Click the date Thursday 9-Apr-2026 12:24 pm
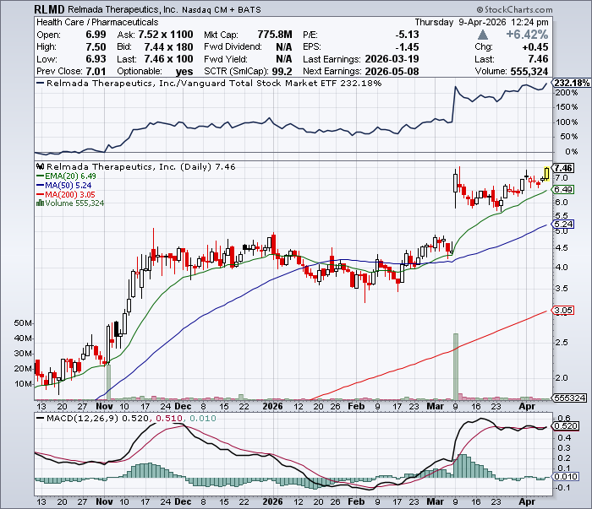Screen dimensions: 592x509 (482, 22)
